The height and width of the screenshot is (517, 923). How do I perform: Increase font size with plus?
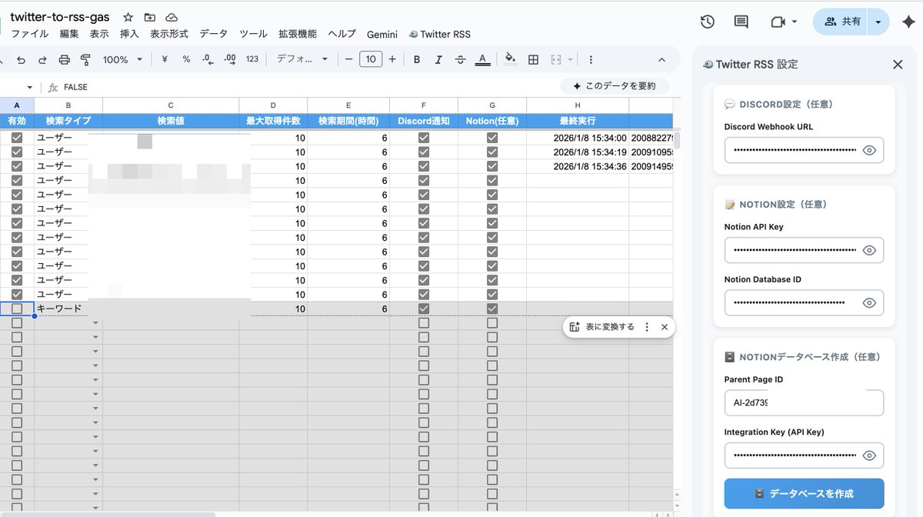[392, 59]
